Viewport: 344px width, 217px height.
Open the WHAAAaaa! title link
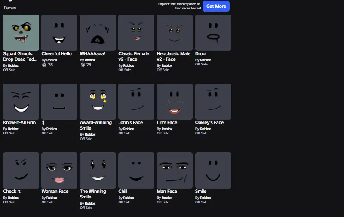(x=92, y=53)
